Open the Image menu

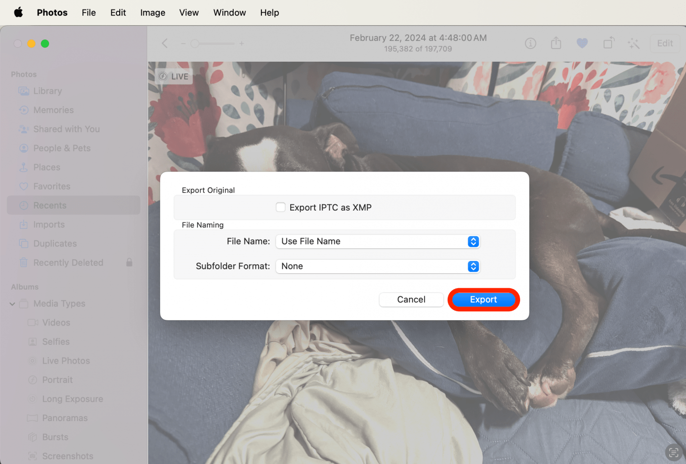click(153, 13)
